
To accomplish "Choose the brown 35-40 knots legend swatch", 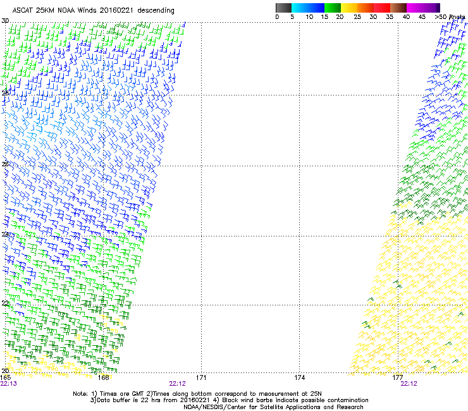I will [398, 8].
